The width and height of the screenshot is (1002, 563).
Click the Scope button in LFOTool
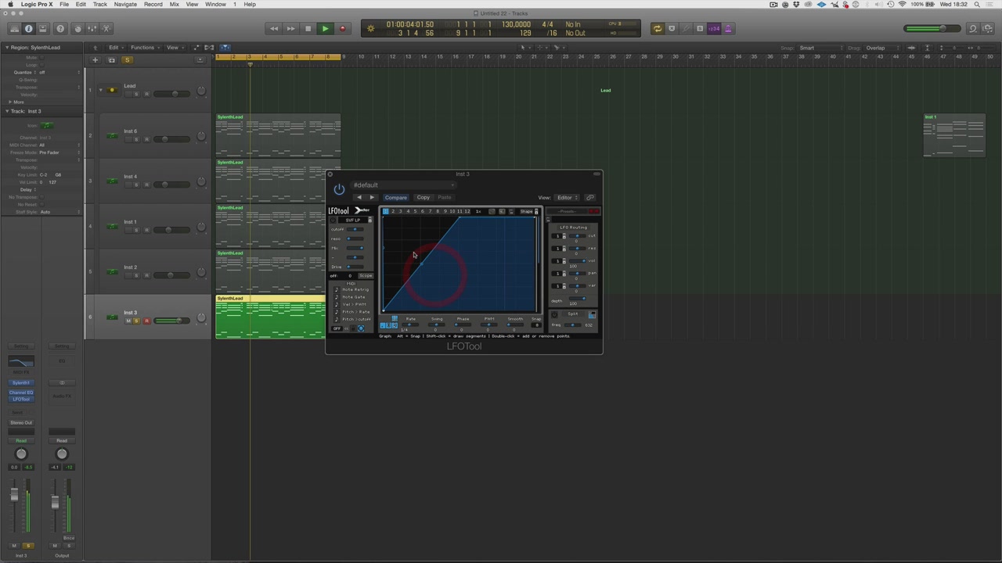coord(365,276)
